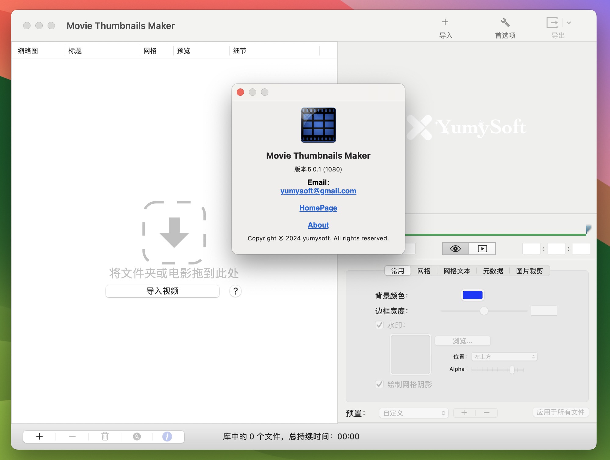The width and height of the screenshot is (610, 460).
Task: Toggle draw grid shadow checkbox
Action: tap(379, 384)
